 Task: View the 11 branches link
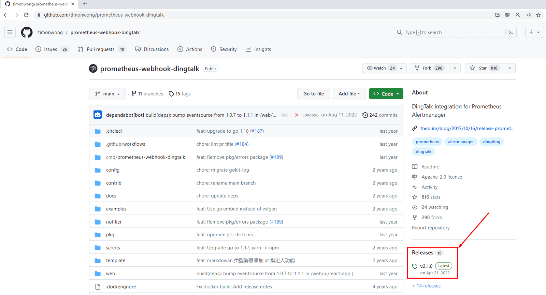coord(147,94)
